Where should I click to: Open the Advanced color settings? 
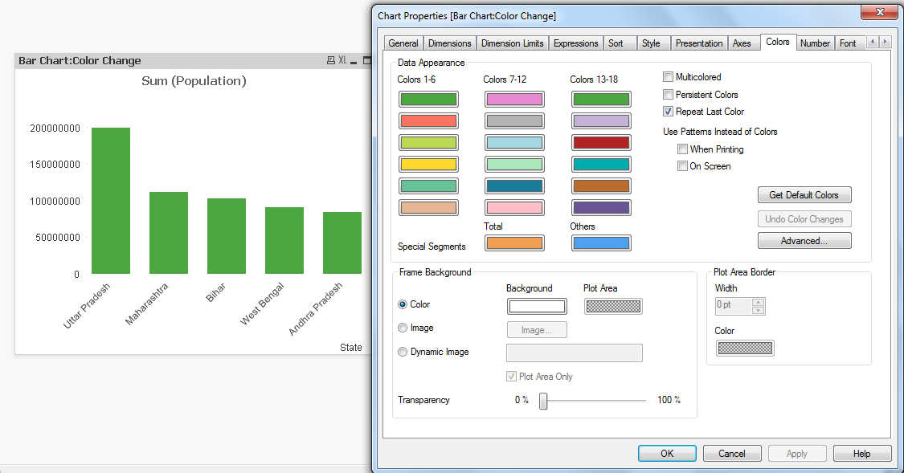804,240
